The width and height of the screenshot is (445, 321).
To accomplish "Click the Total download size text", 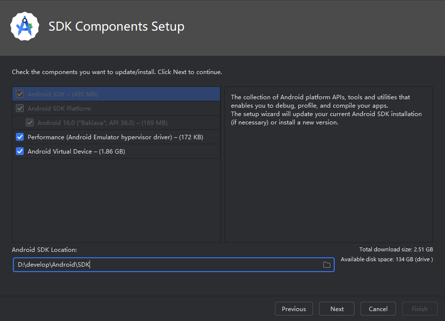I will [396, 249].
